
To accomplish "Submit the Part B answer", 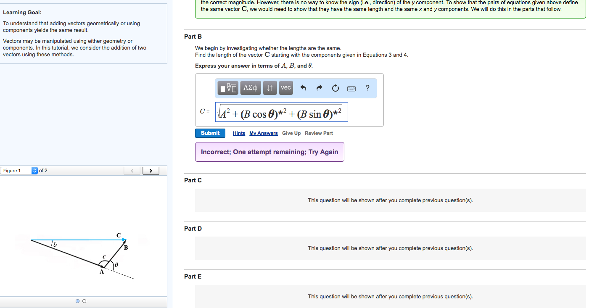I will coord(210,133).
